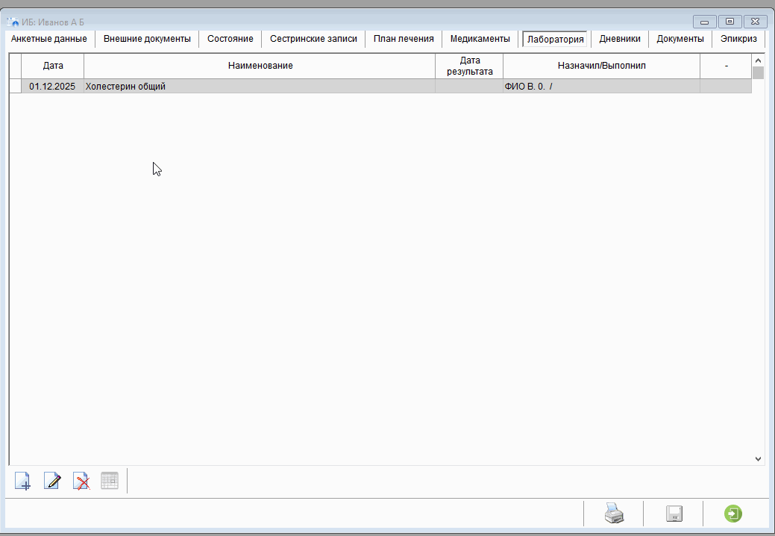Save with the floppy disk icon

(x=674, y=514)
